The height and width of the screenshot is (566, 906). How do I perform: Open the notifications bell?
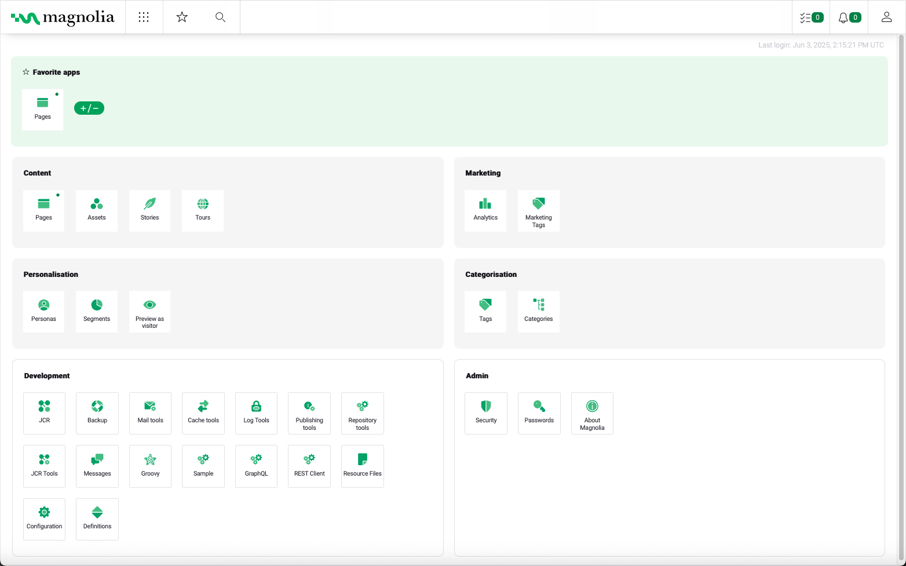point(849,17)
